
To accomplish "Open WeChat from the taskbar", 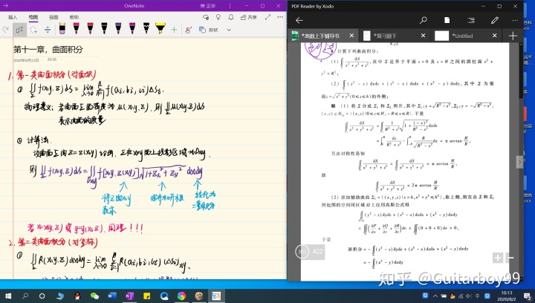I will coord(94,296).
